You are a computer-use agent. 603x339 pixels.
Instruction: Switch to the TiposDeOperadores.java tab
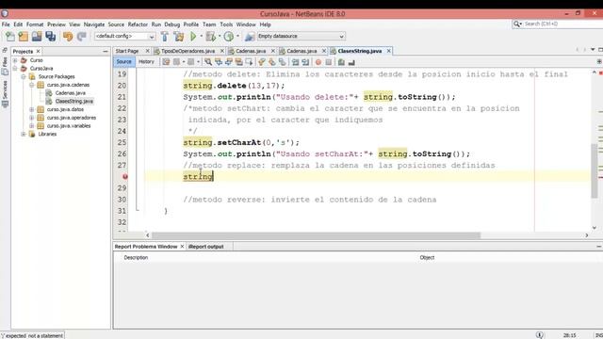pos(187,51)
